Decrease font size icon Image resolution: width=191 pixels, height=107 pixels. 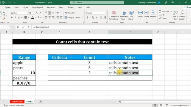(x=41, y=13)
